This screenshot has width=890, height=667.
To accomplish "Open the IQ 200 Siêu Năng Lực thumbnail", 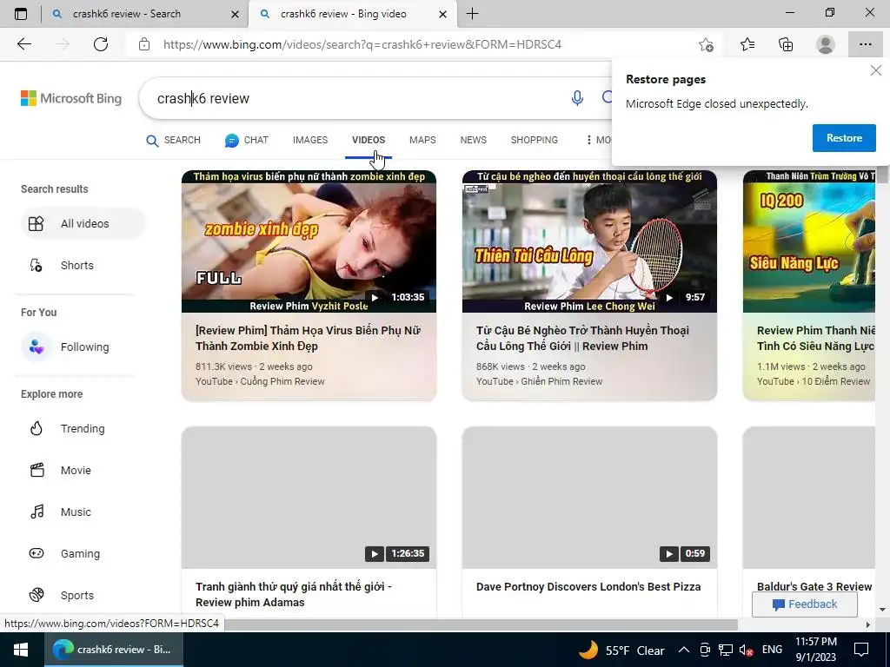I will [x=809, y=241].
